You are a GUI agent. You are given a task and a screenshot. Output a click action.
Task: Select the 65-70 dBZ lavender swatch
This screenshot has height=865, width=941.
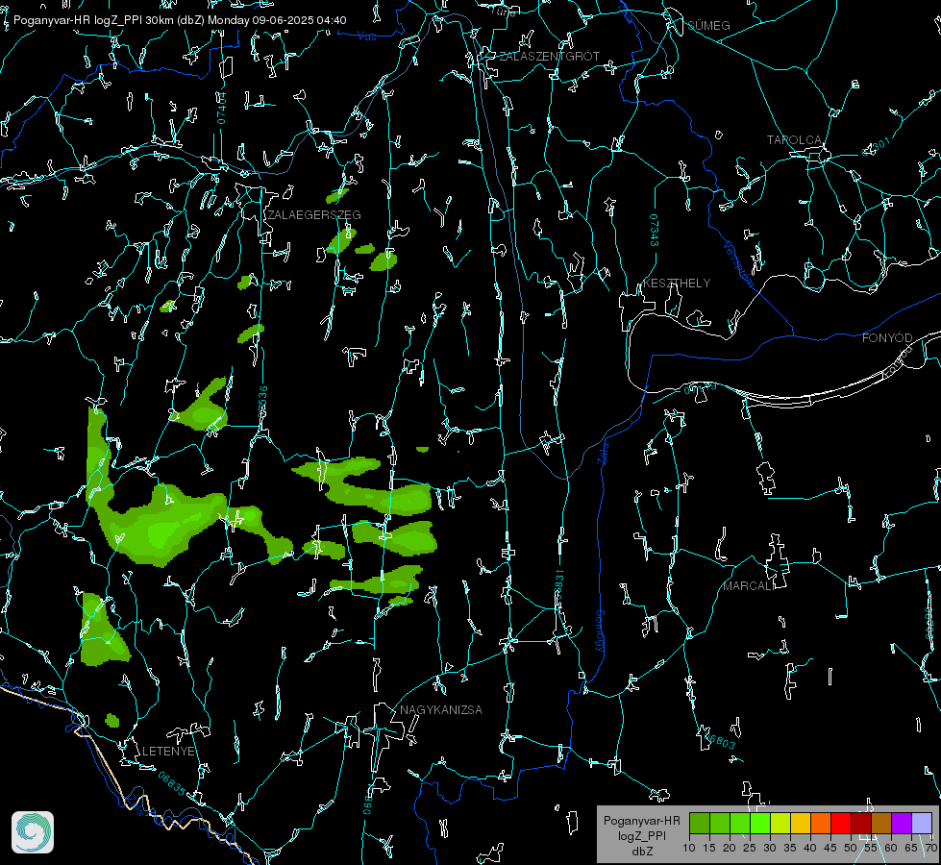tap(922, 823)
